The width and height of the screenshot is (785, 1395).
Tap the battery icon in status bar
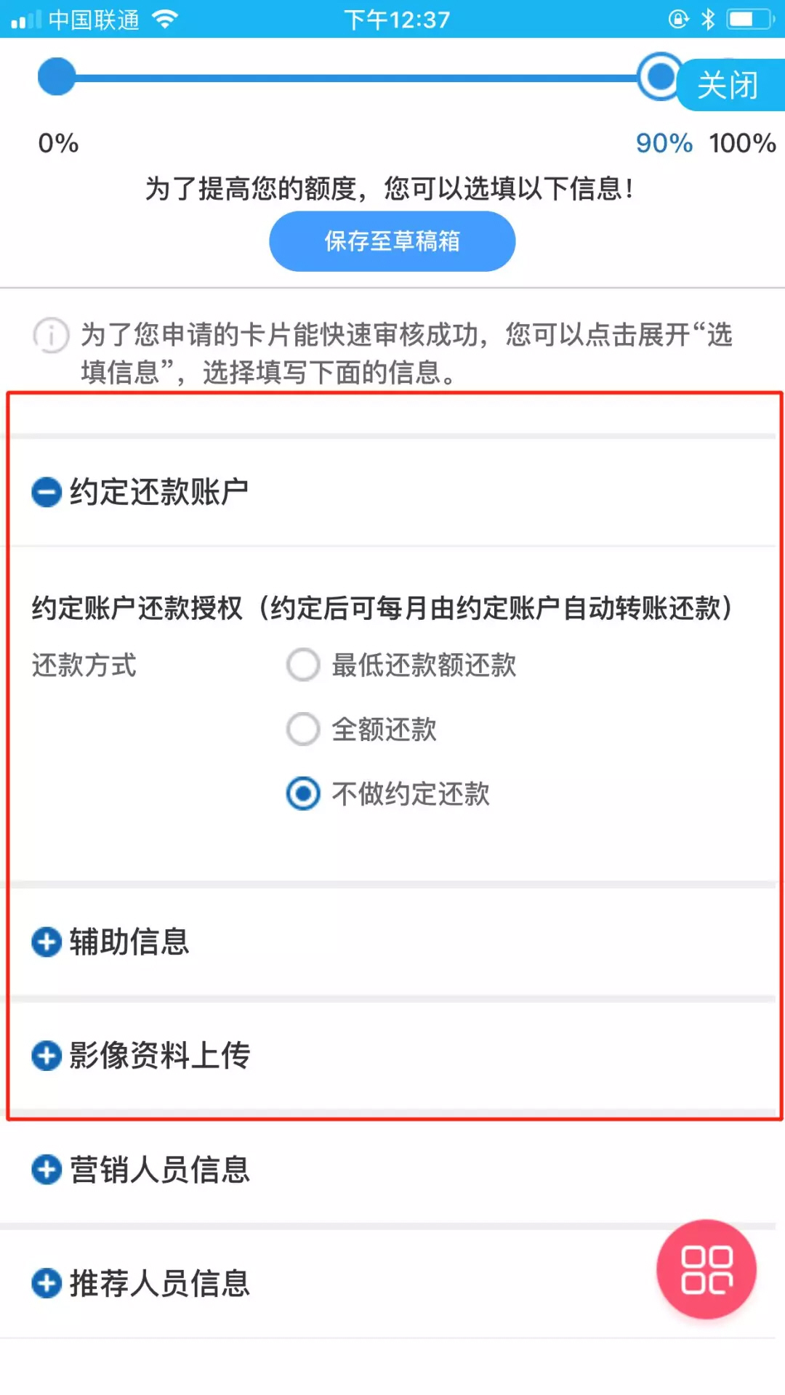(750, 19)
